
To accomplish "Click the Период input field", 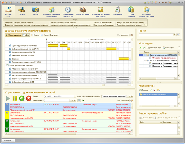I will click(x=59, y=97).
